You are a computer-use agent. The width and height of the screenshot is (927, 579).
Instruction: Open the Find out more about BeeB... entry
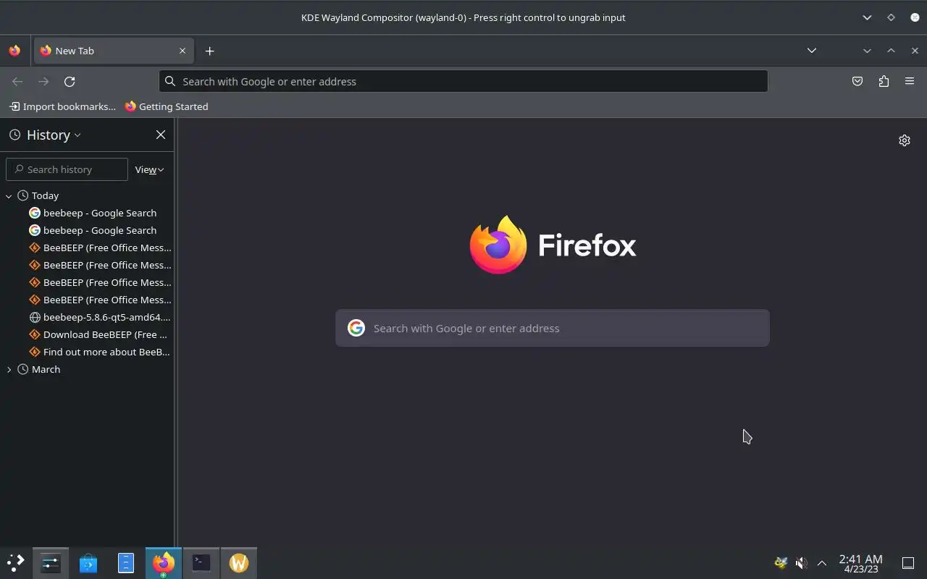click(100, 352)
